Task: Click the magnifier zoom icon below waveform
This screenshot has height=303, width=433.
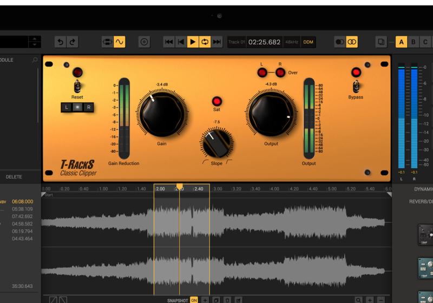Action: [358, 300]
